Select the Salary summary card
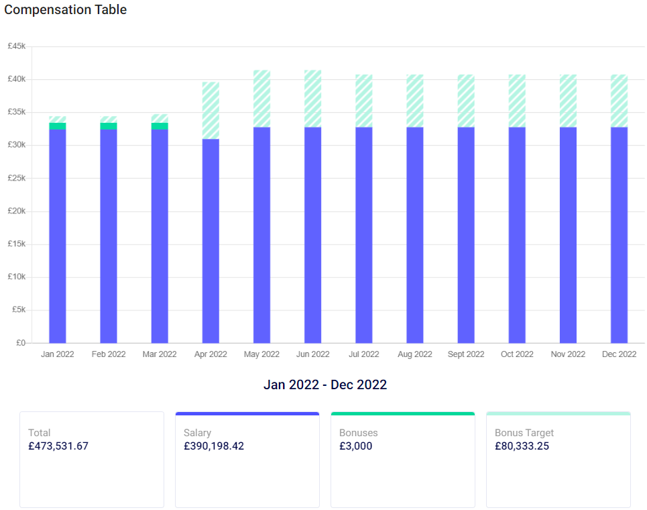The image size is (647, 510). point(247,460)
